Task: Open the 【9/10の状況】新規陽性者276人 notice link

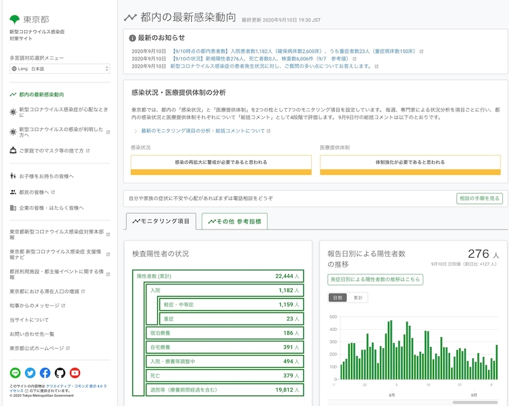Action: click(261, 59)
